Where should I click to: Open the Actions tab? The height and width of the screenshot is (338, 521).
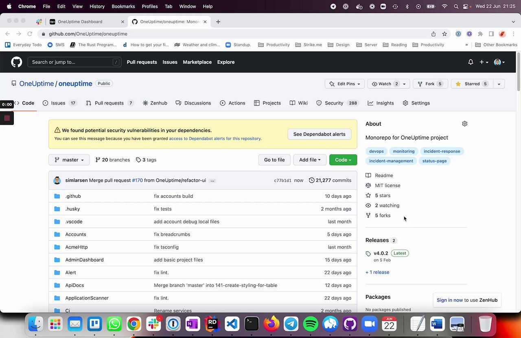click(x=232, y=103)
